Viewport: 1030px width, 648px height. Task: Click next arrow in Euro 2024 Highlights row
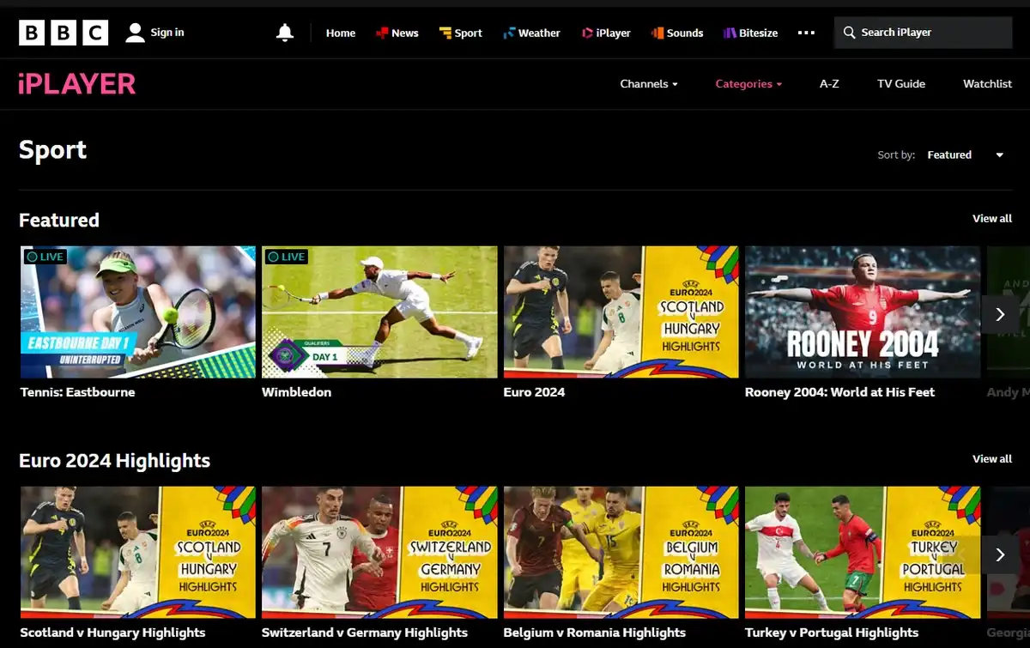(1000, 554)
